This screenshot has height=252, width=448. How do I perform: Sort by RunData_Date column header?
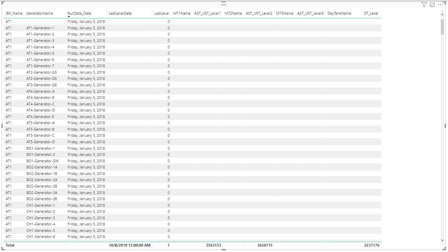[79, 13]
